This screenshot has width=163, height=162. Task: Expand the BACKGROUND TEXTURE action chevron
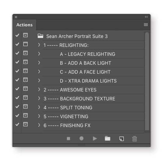pos(39,98)
